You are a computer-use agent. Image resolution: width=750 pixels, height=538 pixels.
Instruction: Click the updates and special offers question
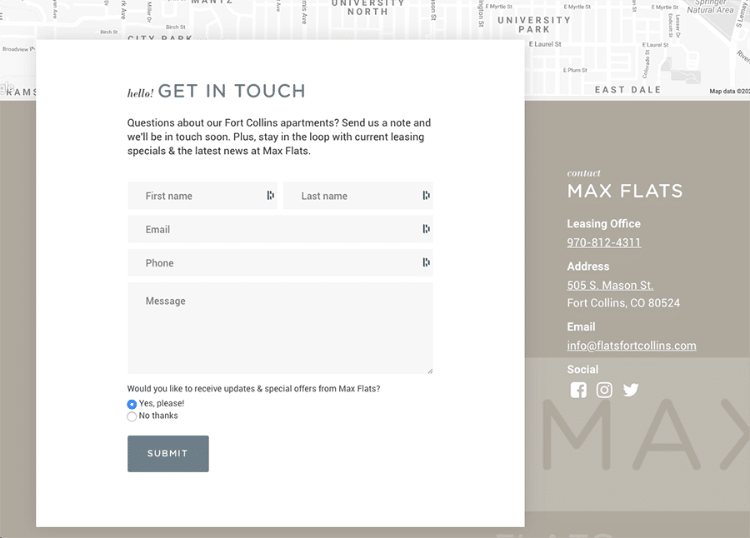[x=253, y=388]
